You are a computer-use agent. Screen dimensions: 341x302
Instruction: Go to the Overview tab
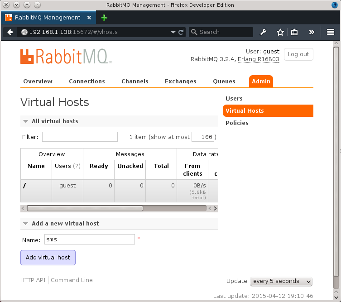pyautogui.click(x=38, y=81)
